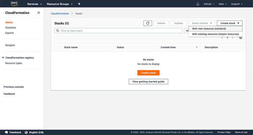Refresh the stacks list
This screenshot has width=253, height=135.
coord(147,23)
